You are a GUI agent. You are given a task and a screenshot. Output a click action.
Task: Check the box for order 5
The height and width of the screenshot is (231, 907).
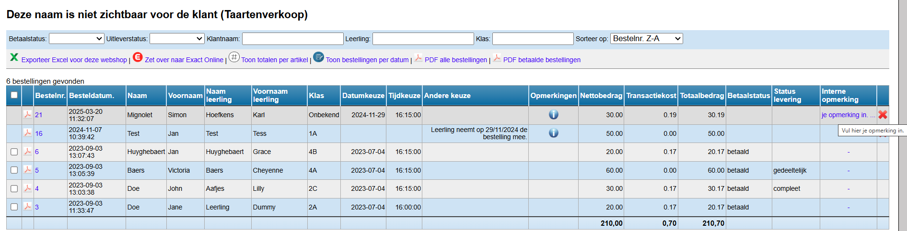[14, 170]
